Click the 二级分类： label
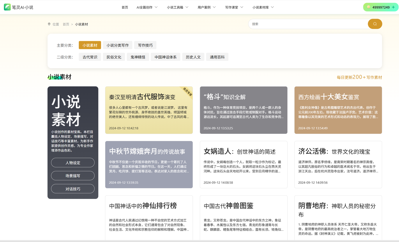 (x=65, y=57)
